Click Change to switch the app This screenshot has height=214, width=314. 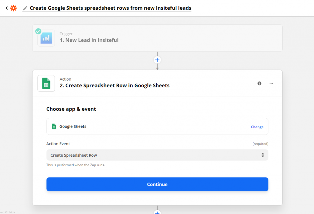257,127
